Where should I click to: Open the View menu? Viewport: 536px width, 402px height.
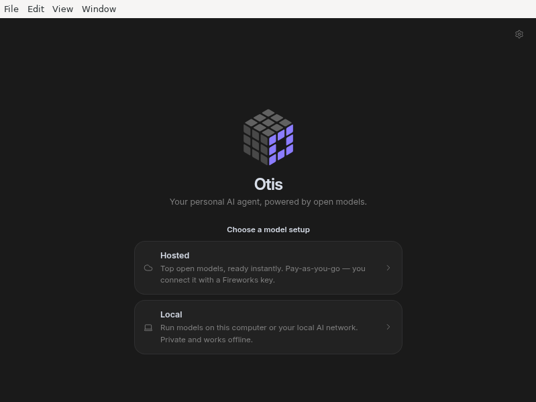62,9
